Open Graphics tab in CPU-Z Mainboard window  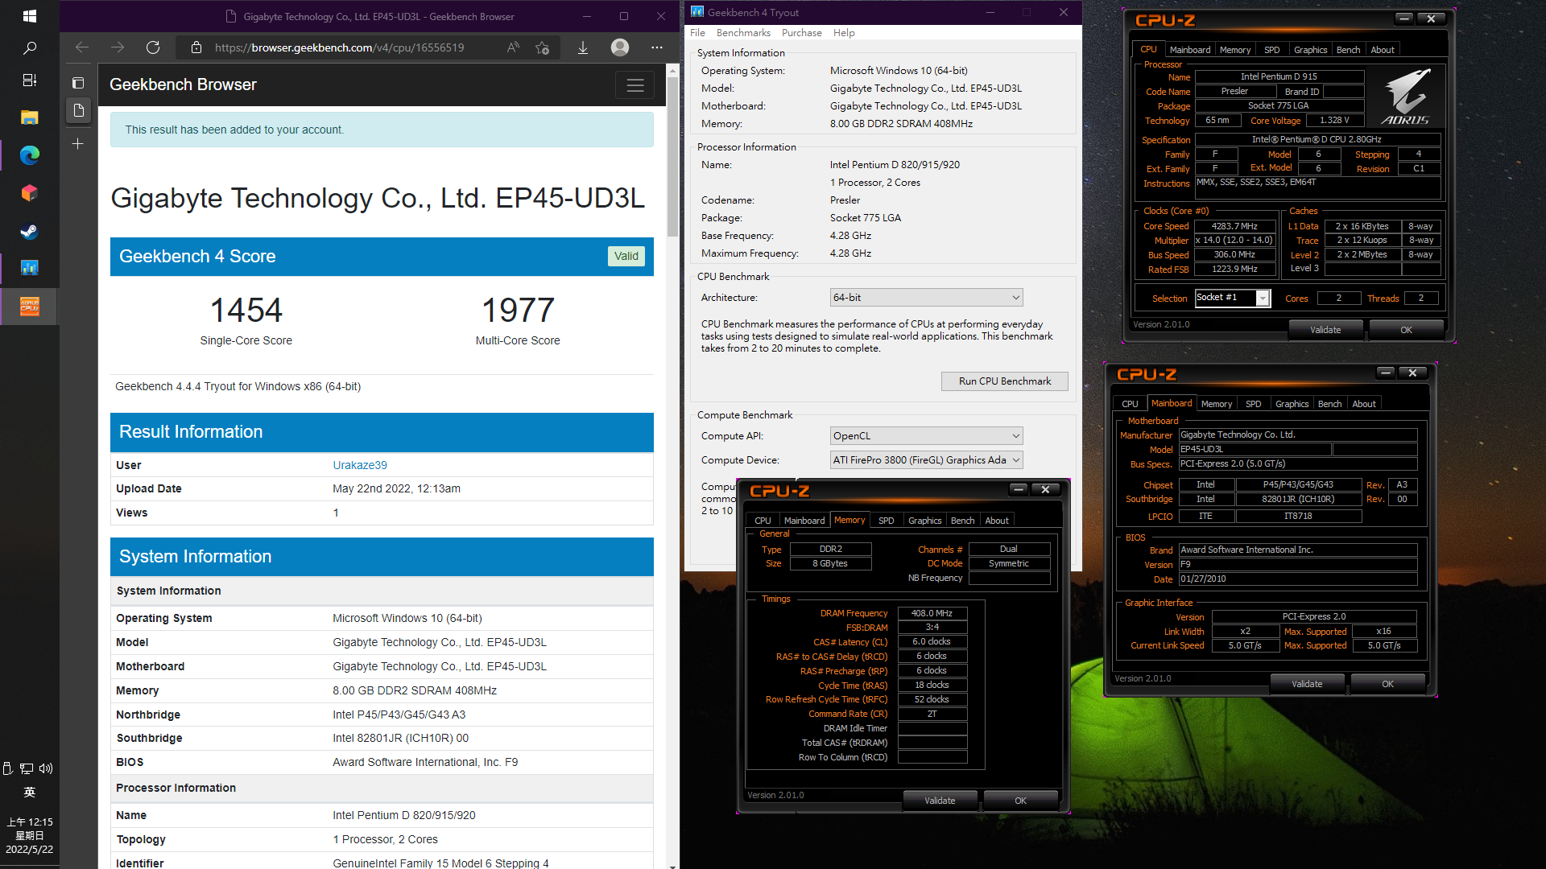click(x=1292, y=404)
